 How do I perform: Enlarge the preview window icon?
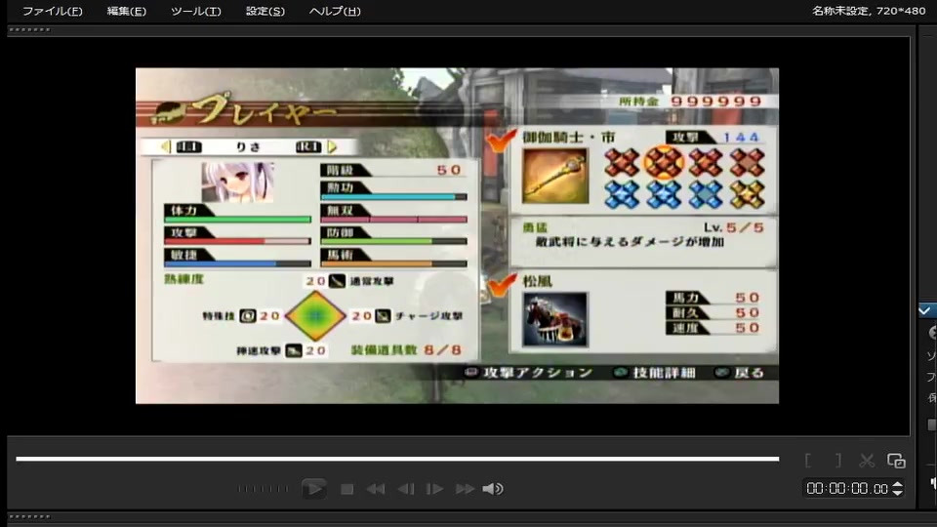(896, 461)
